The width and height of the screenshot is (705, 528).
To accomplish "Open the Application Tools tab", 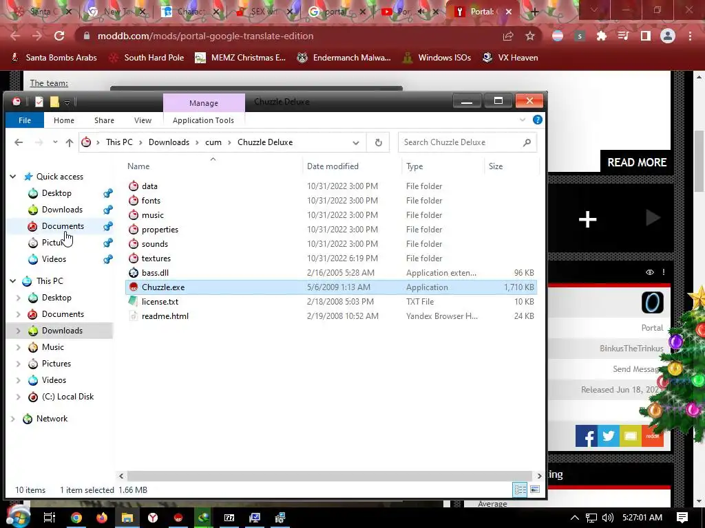I will (x=203, y=120).
